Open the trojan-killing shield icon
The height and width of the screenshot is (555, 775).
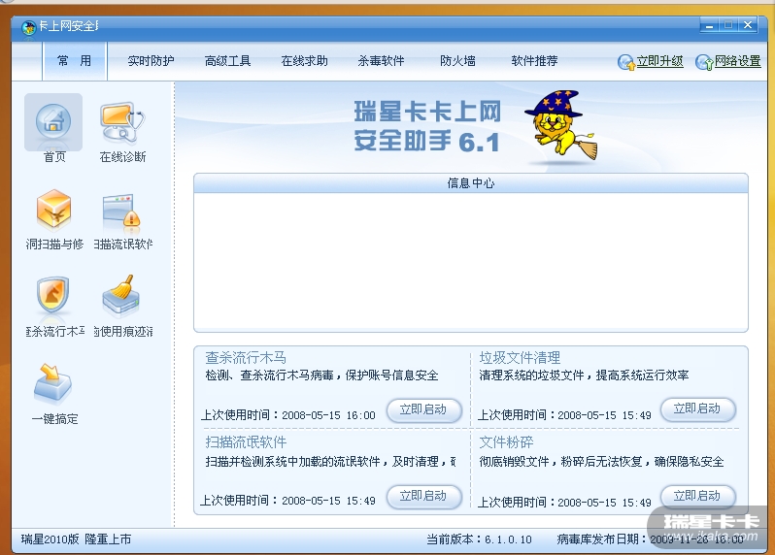pos(52,295)
